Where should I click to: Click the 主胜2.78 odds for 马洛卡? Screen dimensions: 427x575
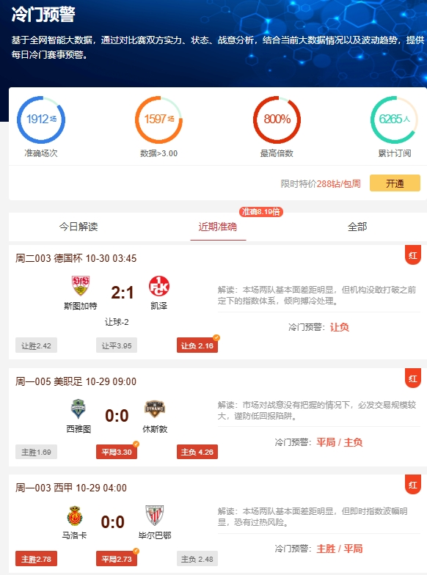tap(37, 559)
